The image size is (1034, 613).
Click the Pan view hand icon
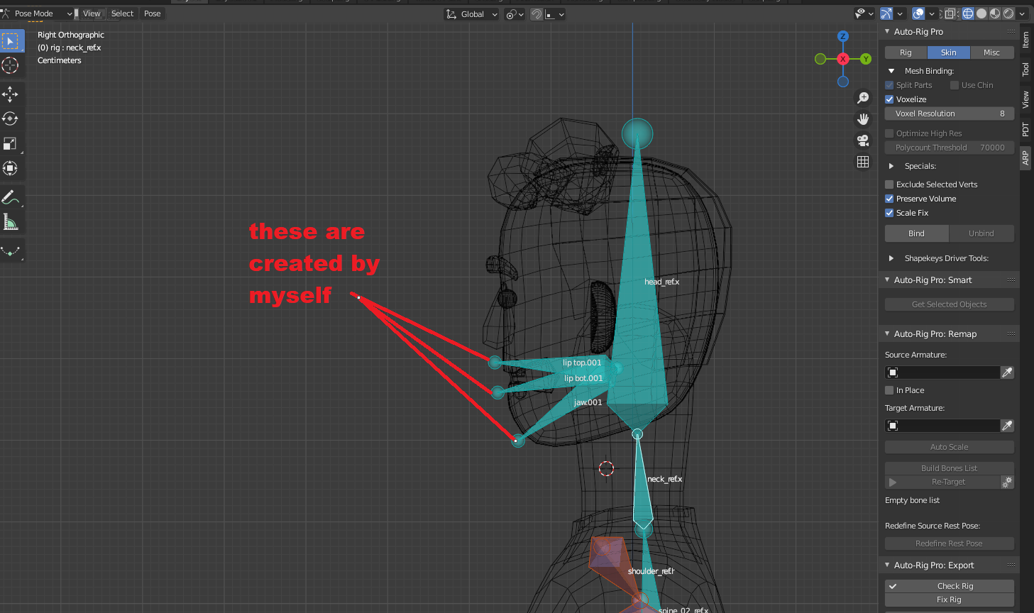[863, 119]
